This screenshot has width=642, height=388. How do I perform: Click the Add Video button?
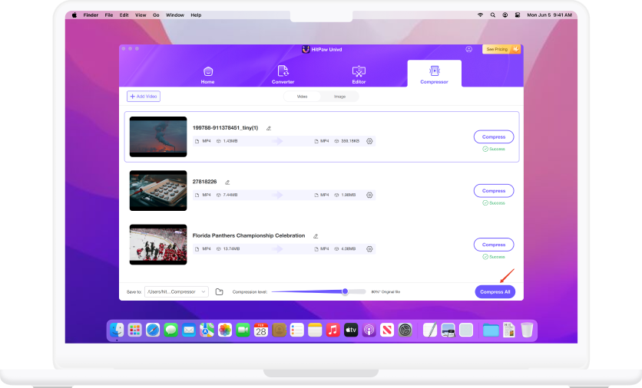pyautogui.click(x=144, y=97)
